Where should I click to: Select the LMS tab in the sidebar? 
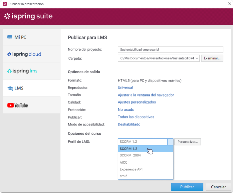coord(32,88)
